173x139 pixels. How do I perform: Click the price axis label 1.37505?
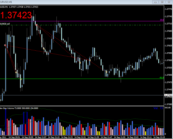168,75
